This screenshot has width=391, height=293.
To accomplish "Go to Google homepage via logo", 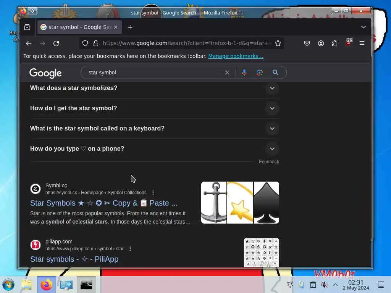I will click(45, 73).
